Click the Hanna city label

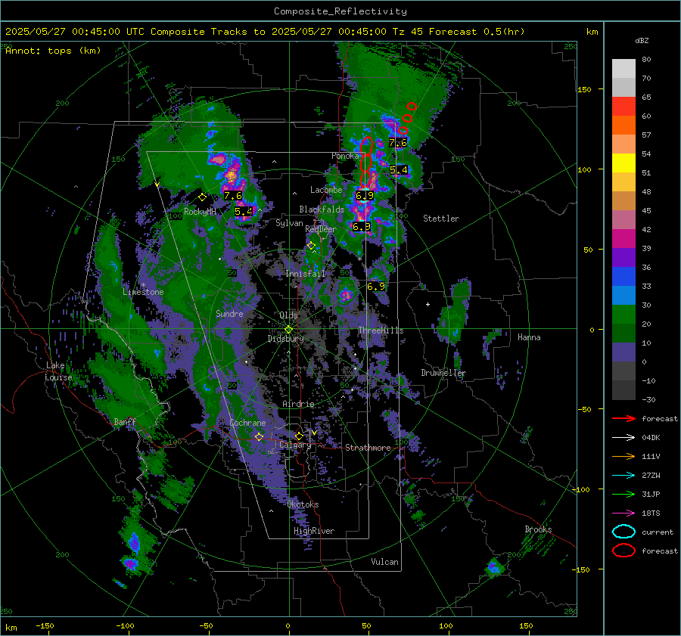click(x=529, y=337)
